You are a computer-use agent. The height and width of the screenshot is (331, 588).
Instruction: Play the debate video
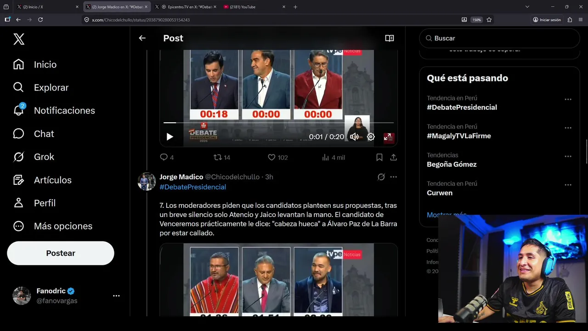click(x=170, y=137)
